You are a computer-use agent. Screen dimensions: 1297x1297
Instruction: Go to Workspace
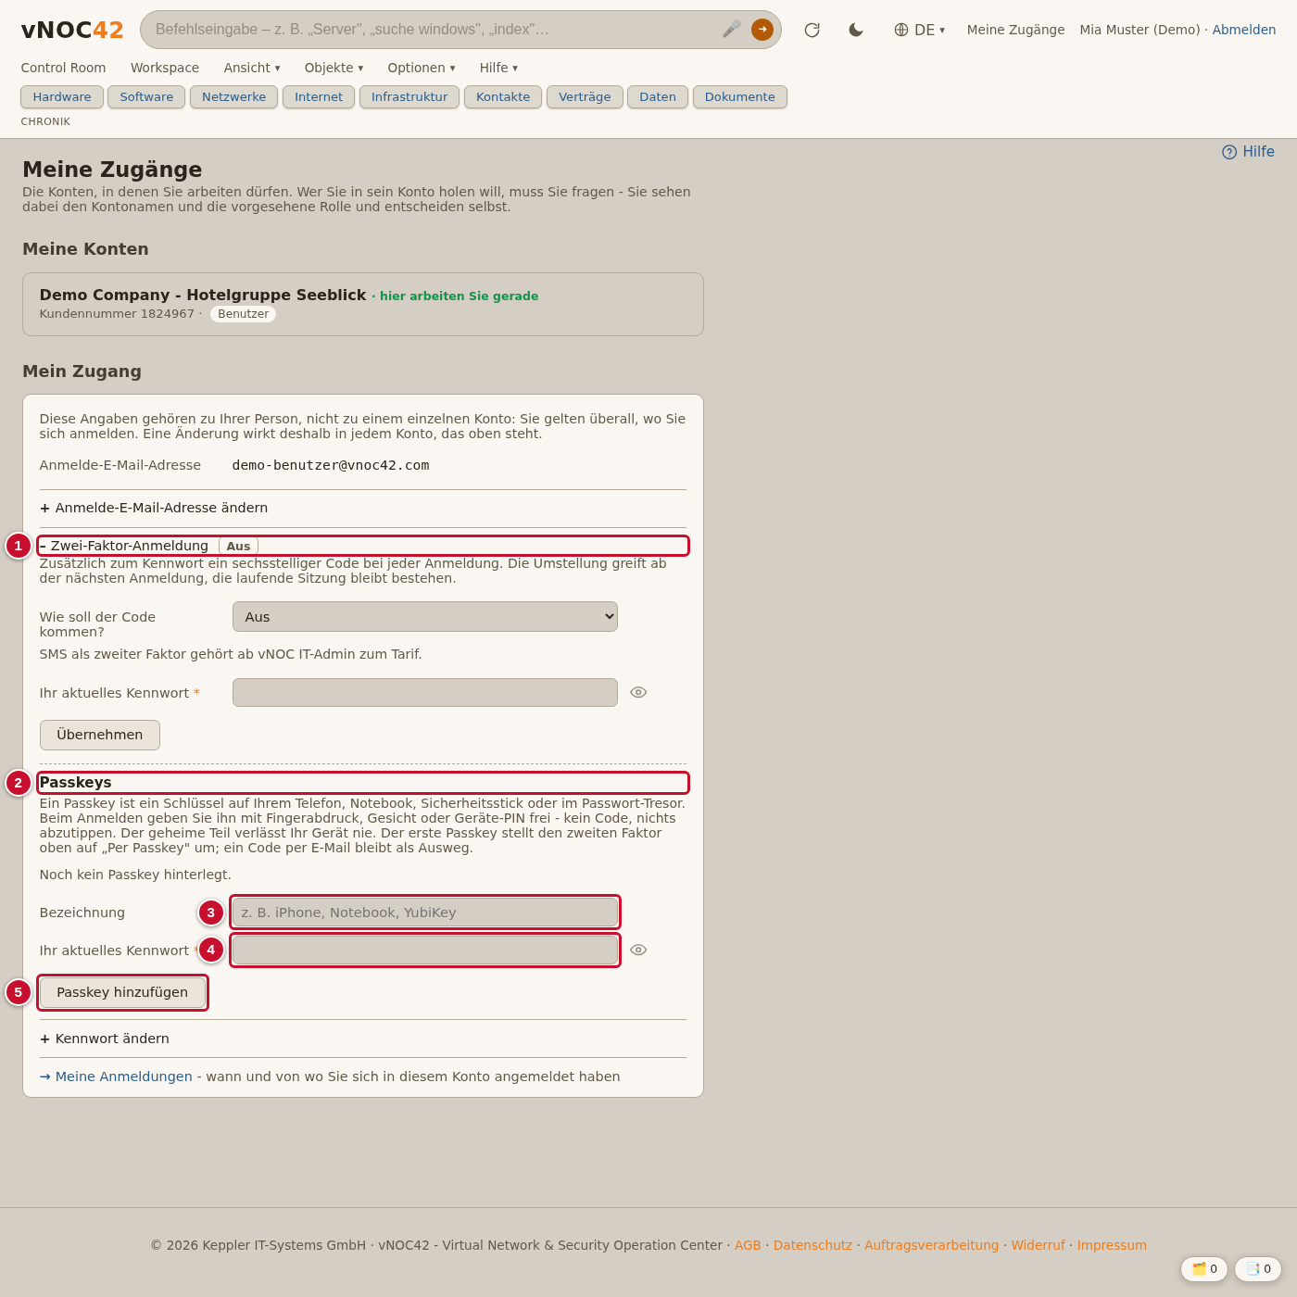point(165,68)
